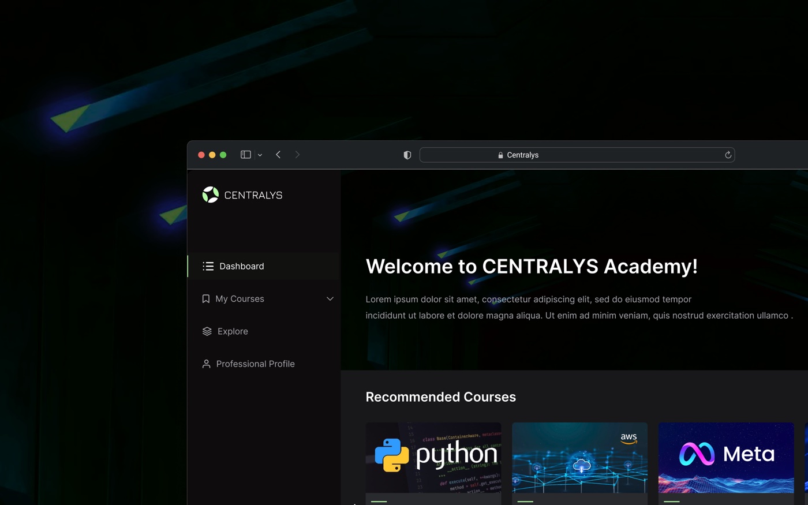Open the Python course thumbnail

[x=433, y=458]
